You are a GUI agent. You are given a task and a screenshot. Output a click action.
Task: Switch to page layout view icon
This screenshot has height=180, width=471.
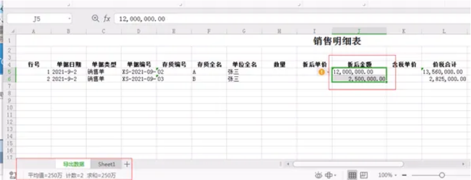coord(364,175)
